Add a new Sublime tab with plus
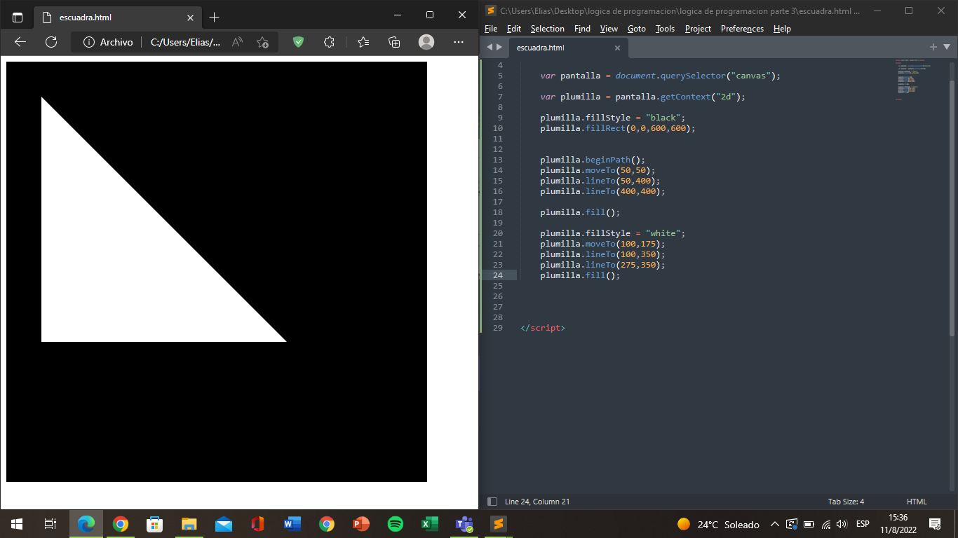This screenshot has height=538, width=958. 933,47
